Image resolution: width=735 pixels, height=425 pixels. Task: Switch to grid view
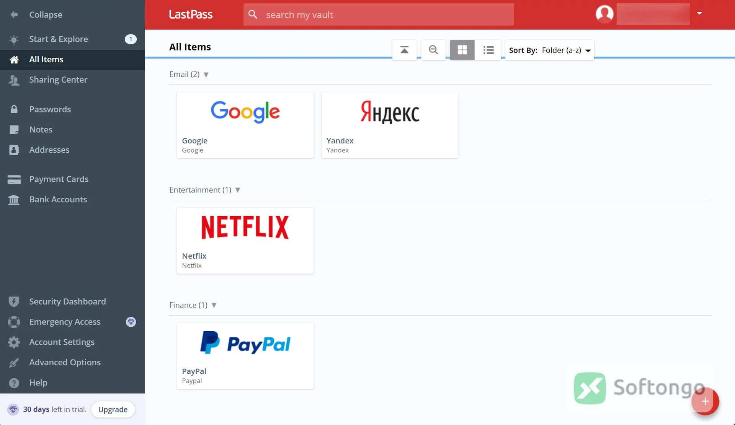(x=462, y=50)
